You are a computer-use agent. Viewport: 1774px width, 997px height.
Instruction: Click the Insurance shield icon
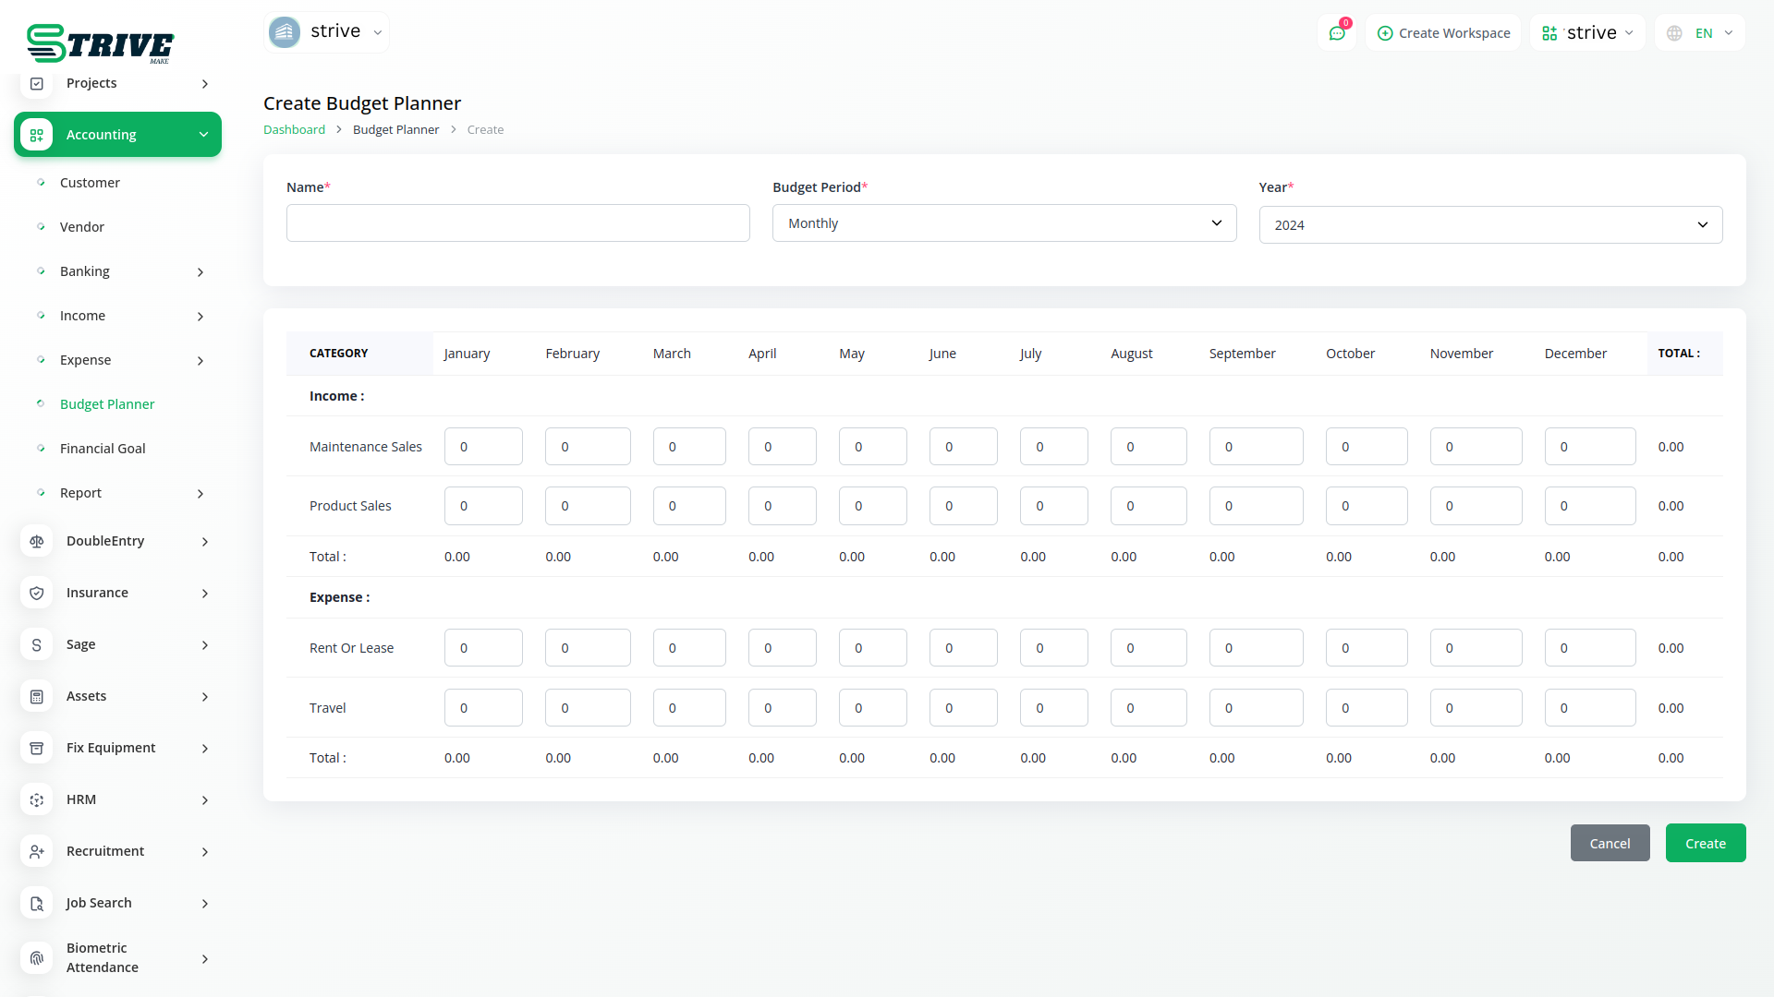(x=37, y=593)
